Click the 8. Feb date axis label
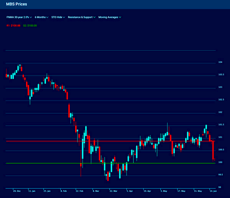This screenshot has width=230, height=198. 64,190
